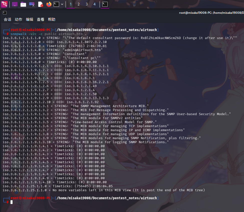Open the 帮助 (Help) menu
Viewport: 244px width, 212px height.
[x=52, y=20]
